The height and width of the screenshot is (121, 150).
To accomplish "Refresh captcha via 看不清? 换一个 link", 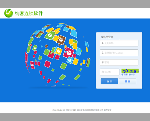I will (128, 75).
